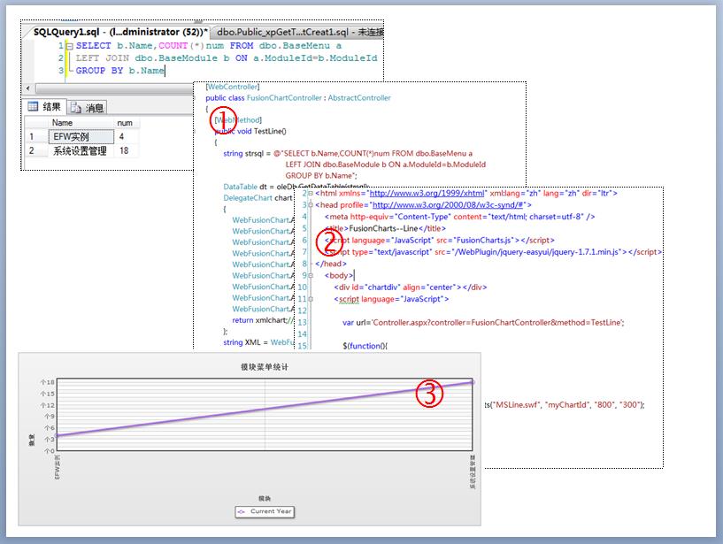Click the chart title 模块菜单统计

tap(265, 367)
